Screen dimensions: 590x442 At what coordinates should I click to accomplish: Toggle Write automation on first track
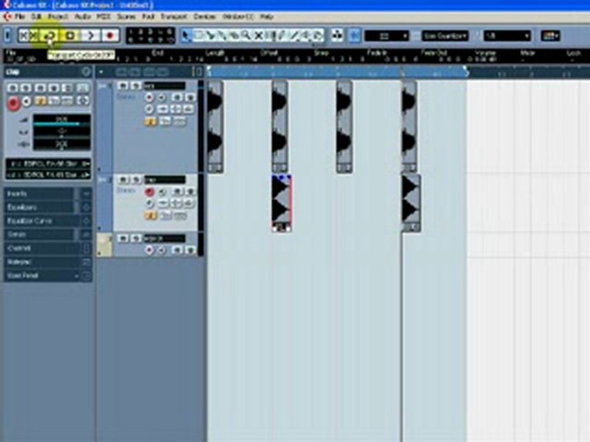coord(190,98)
